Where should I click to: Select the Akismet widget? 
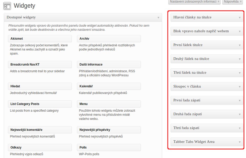40,39
